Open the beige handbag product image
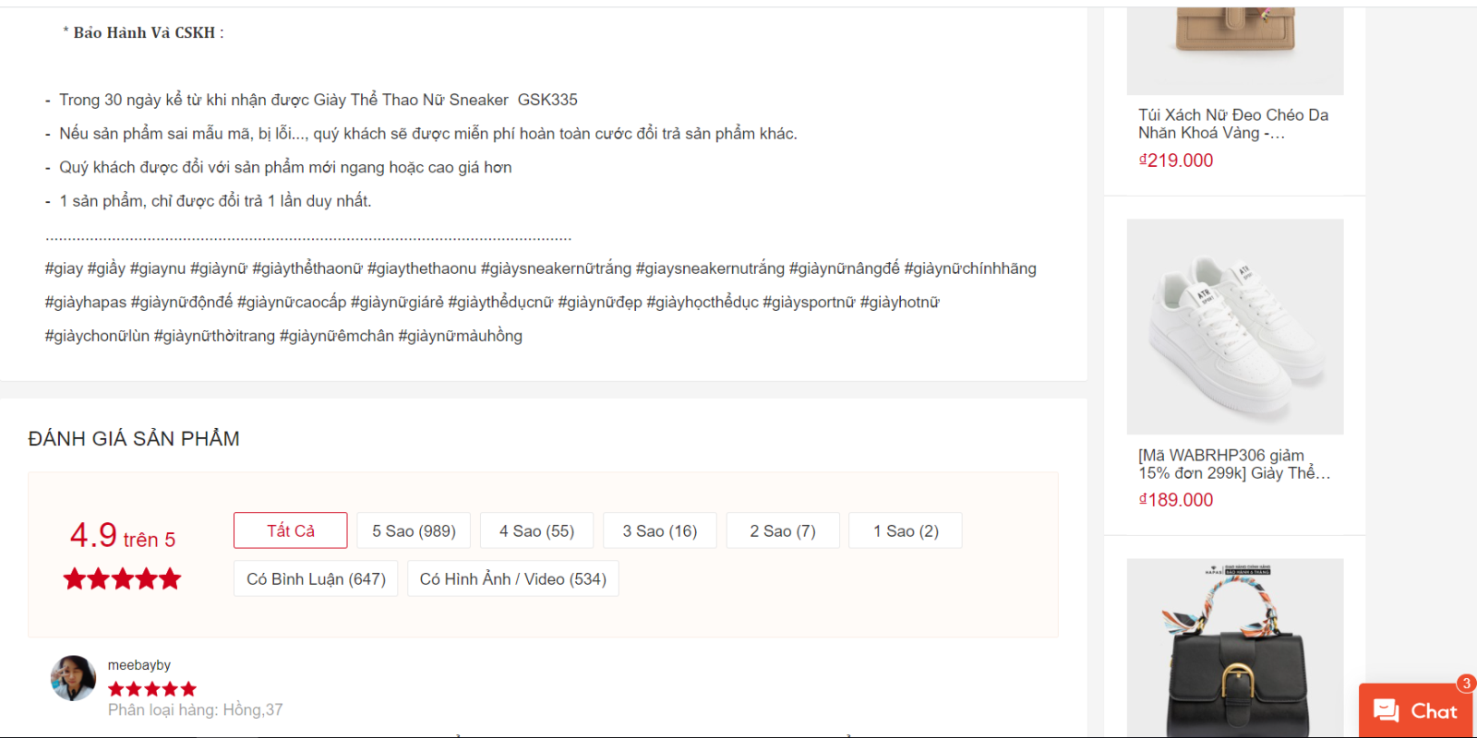 [x=1234, y=46]
